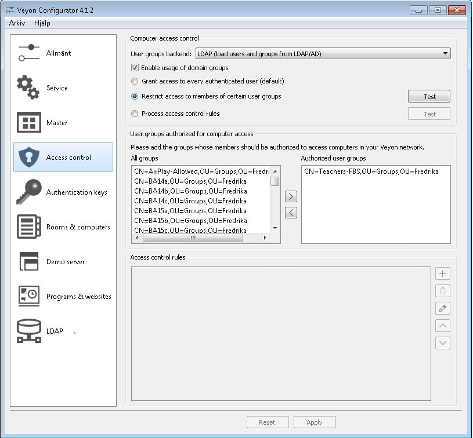The width and height of the screenshot is (473, 438).
Task: Select the CN=BA15b group entry
Action: (x=201, y=221)
